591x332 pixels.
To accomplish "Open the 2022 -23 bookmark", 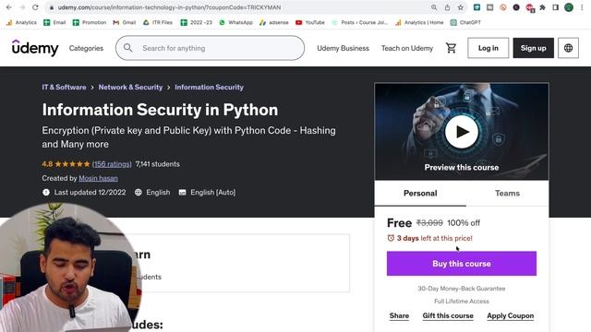I will click(197, 22).
